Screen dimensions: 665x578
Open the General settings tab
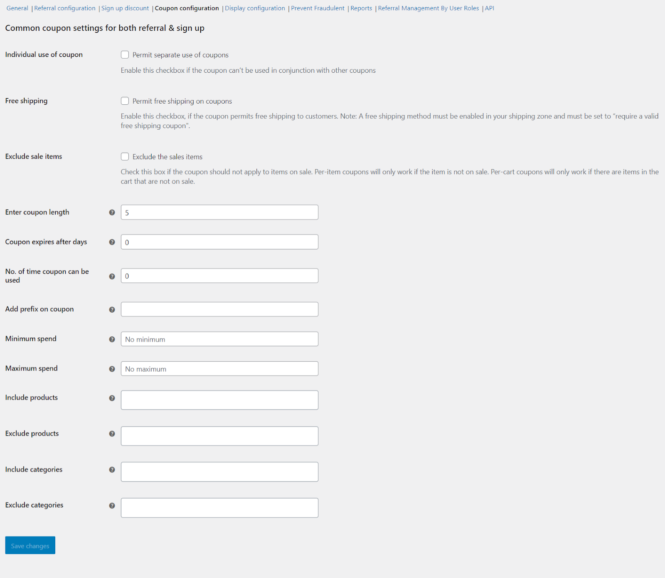point(17,8)
